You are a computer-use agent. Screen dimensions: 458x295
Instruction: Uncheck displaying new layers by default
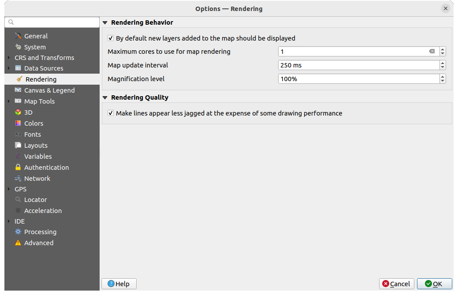[110, 38]
